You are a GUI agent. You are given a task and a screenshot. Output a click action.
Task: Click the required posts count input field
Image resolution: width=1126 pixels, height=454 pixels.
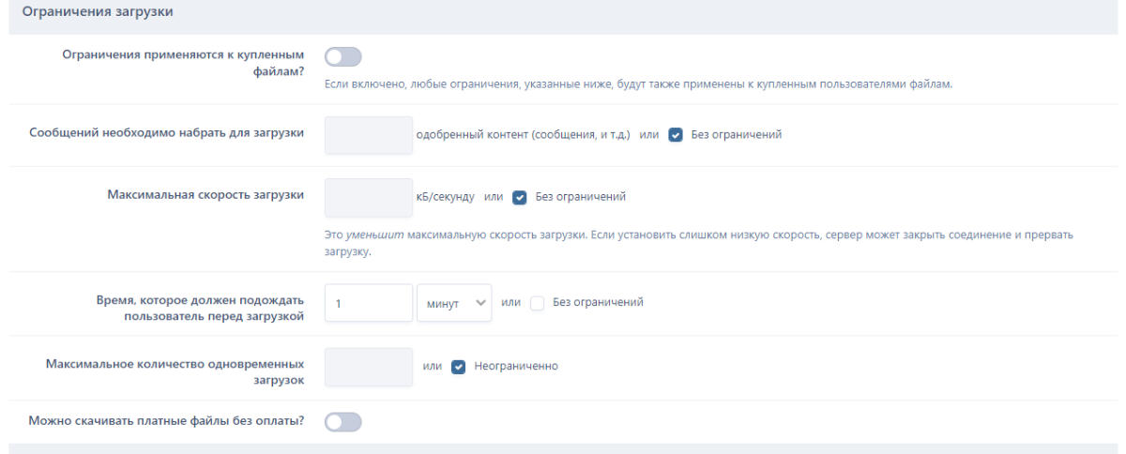click(x=368, y=135)
